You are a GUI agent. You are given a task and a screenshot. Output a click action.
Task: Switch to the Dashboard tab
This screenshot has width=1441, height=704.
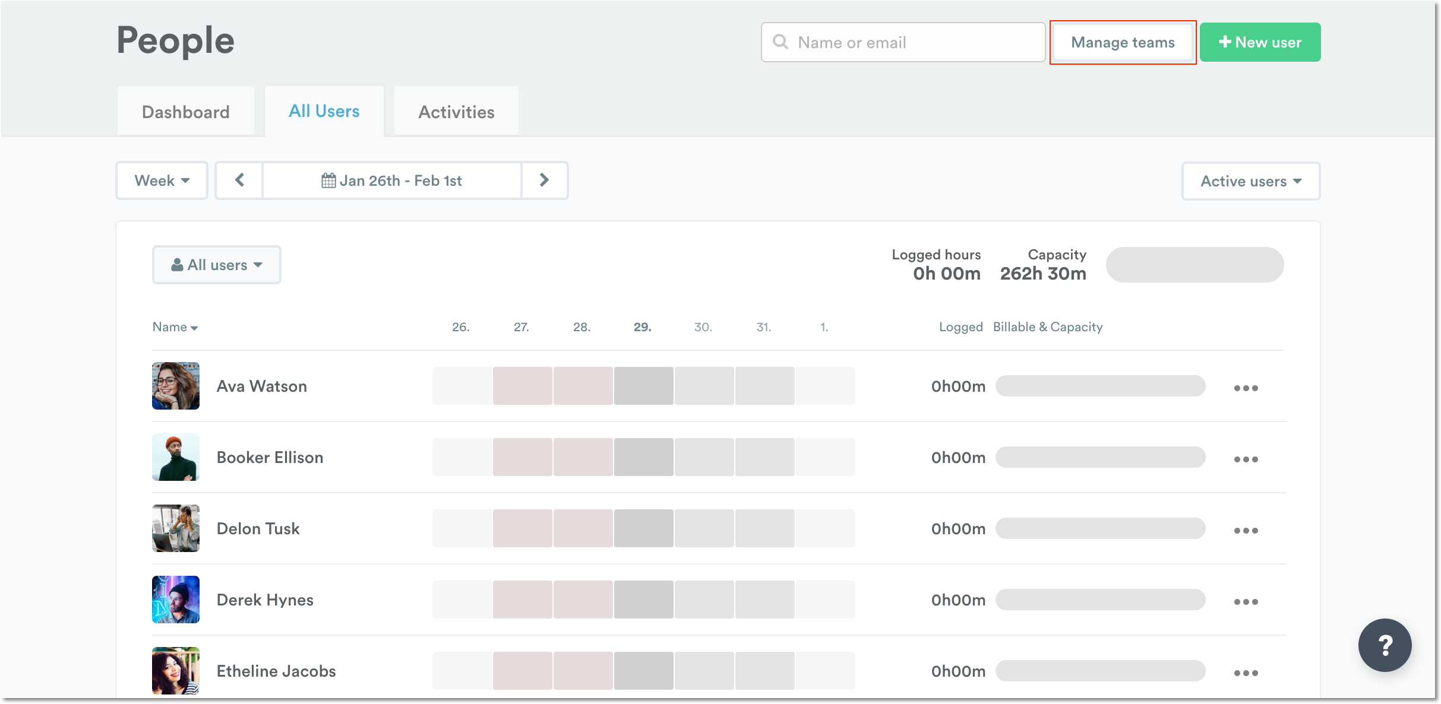click(185, 111)
